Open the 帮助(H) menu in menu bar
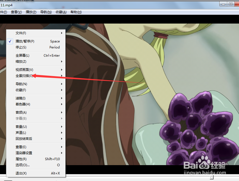Screen dimensions: 239x181 76,12
